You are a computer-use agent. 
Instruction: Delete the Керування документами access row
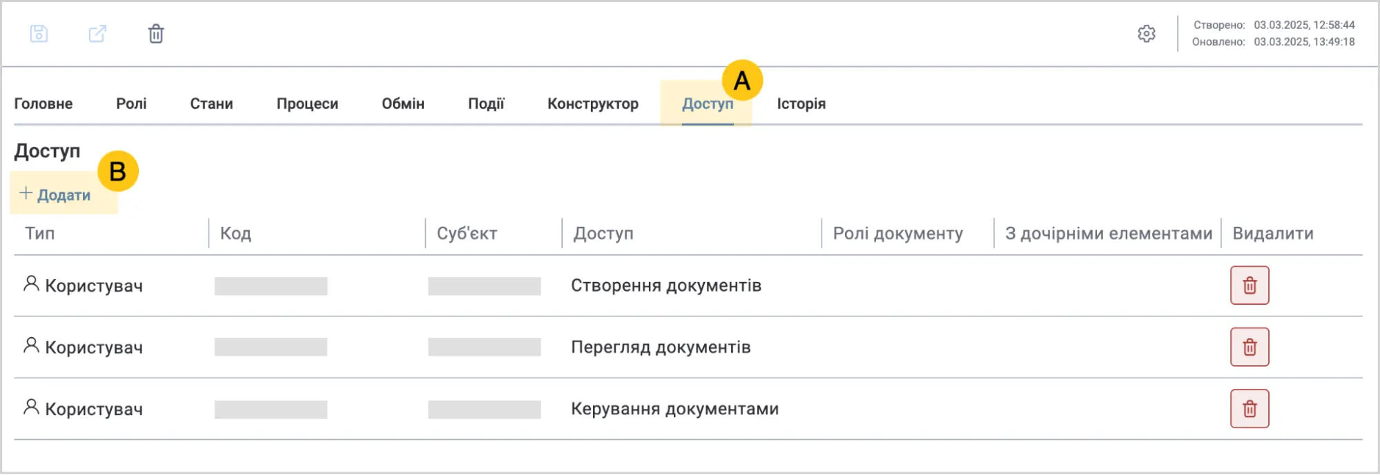pyautogui.click(x=1250, y=409)
